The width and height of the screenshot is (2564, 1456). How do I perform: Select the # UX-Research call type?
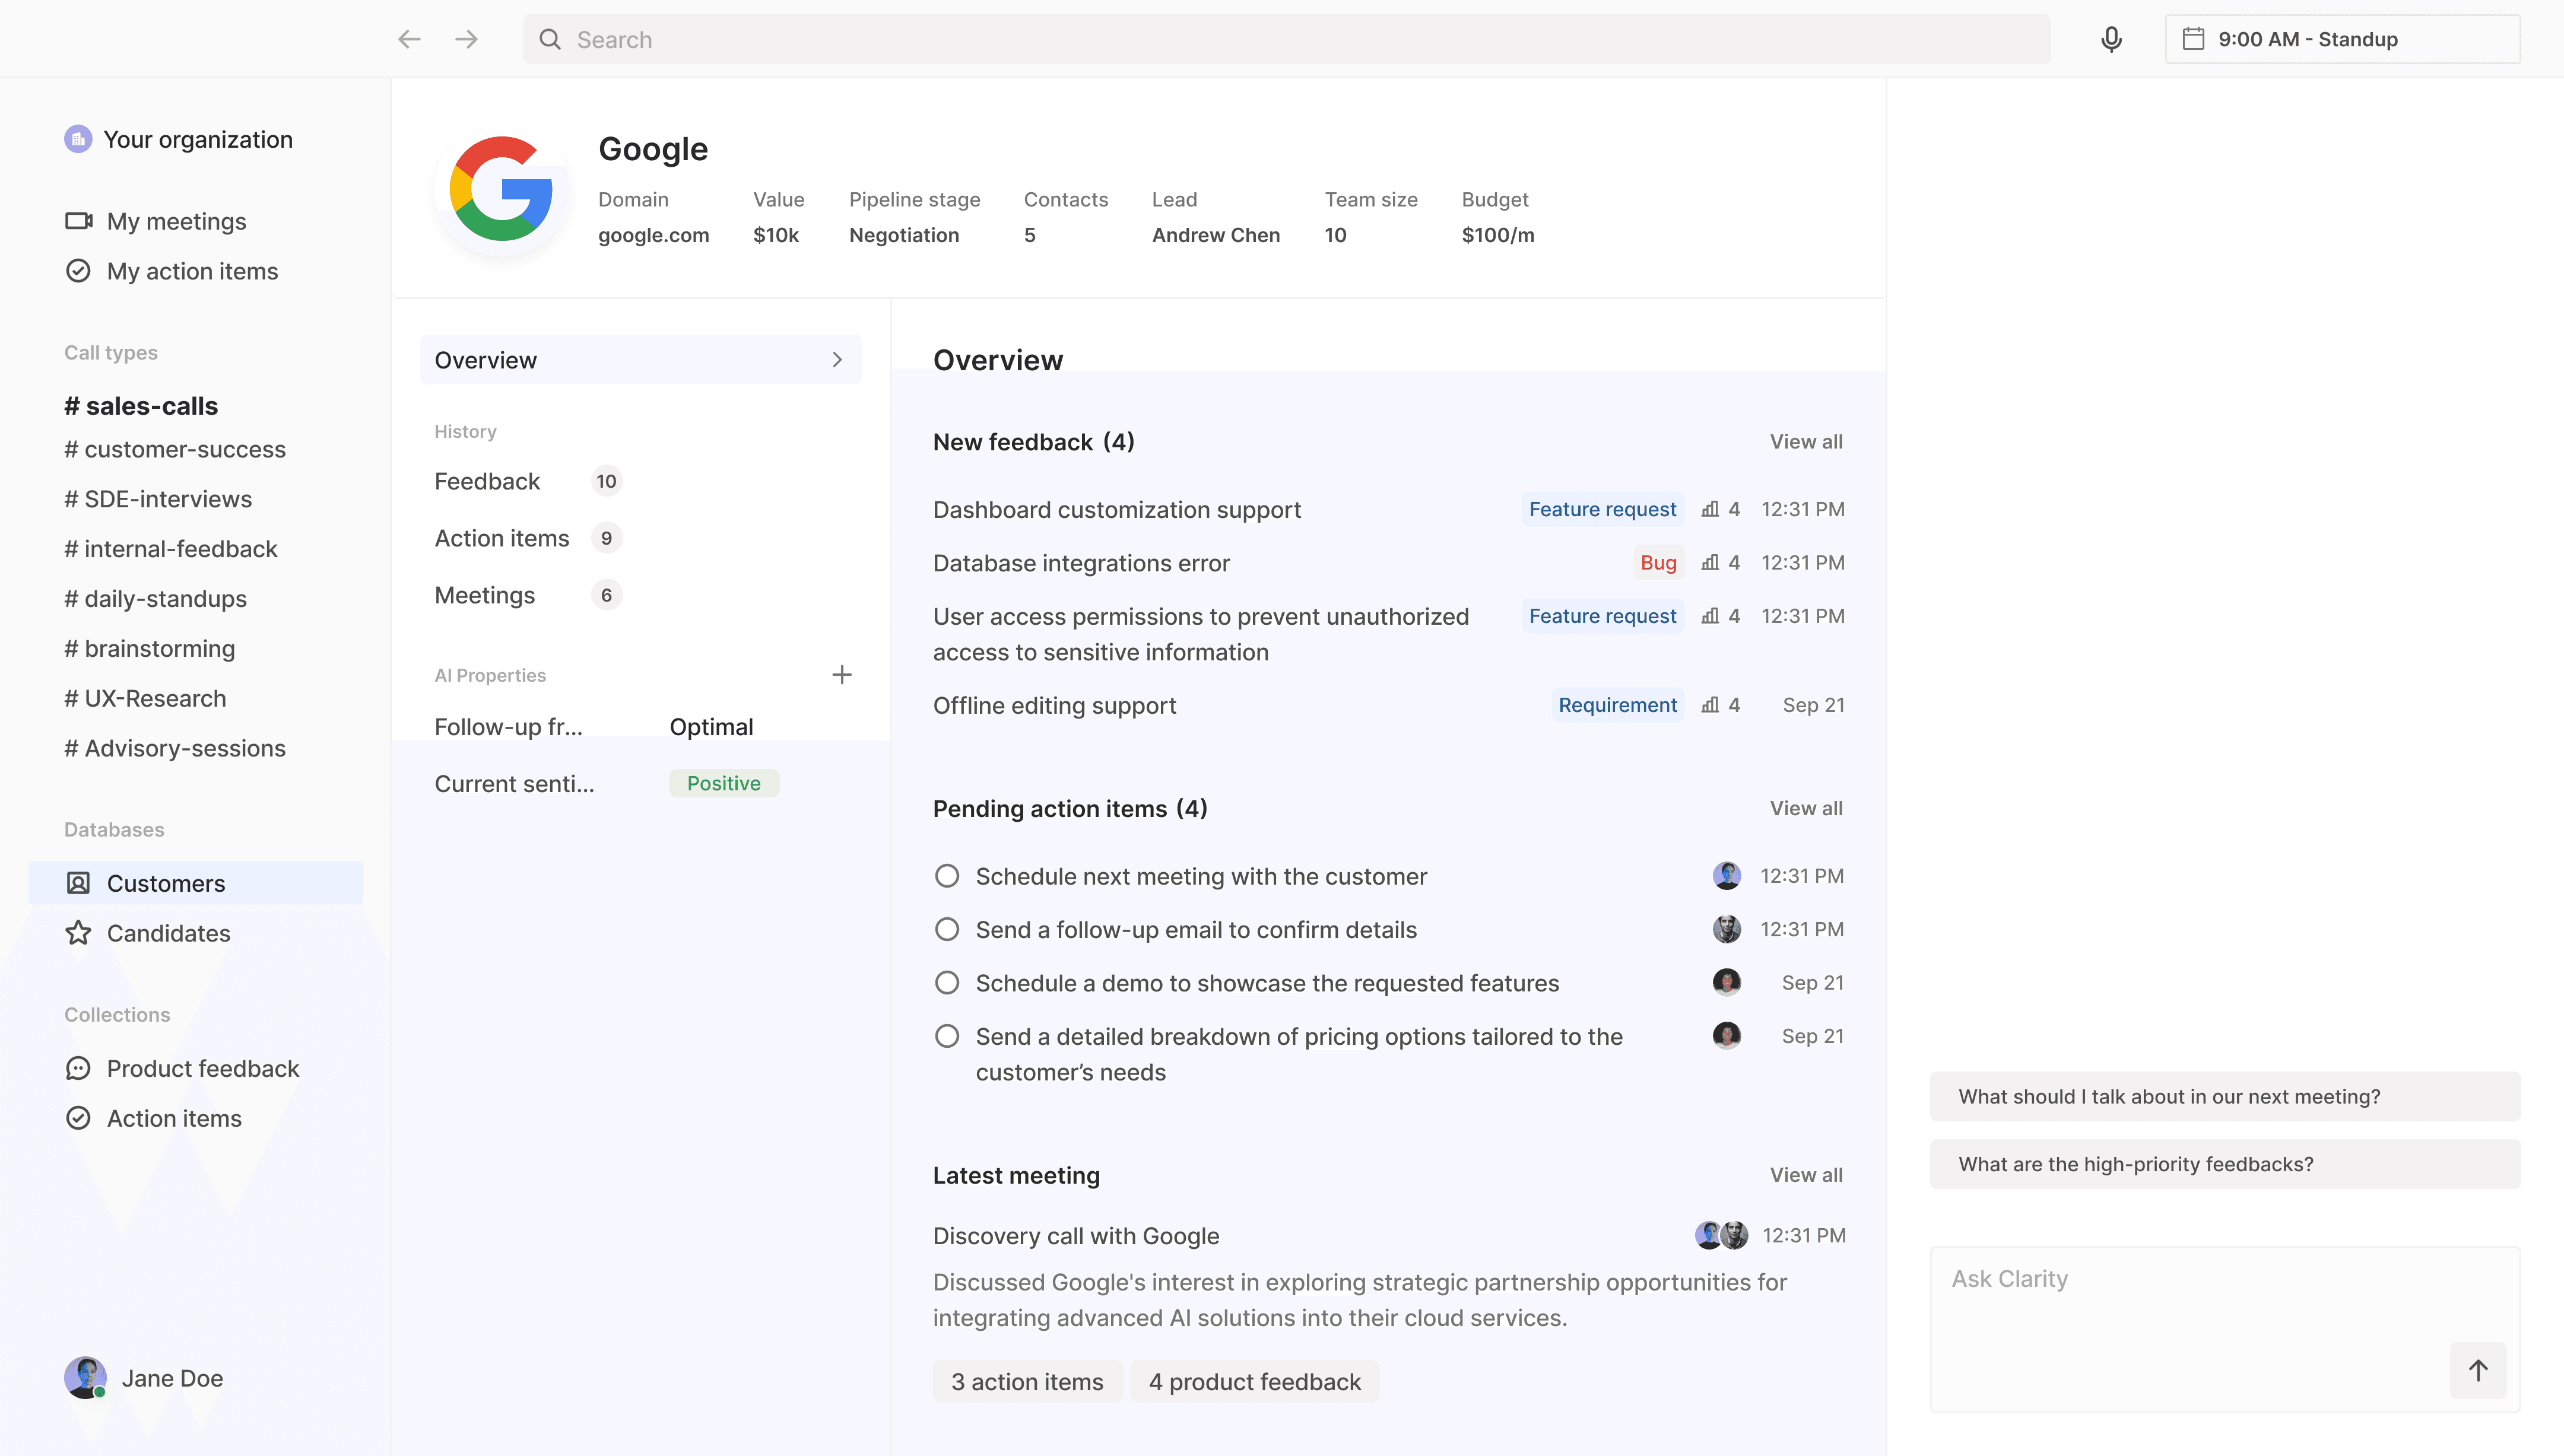(145, 699)
